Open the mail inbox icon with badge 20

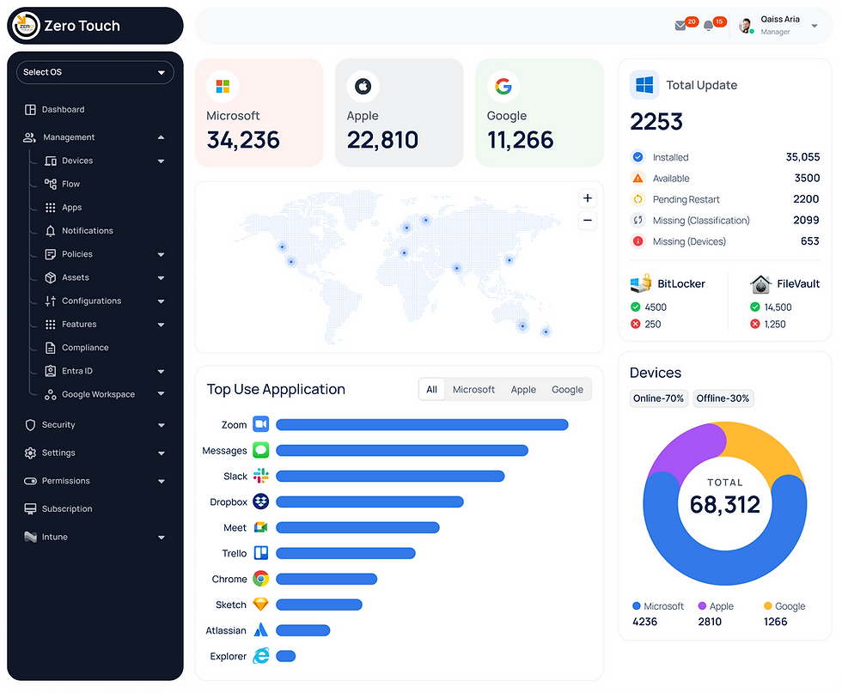[x=680, y=26]
